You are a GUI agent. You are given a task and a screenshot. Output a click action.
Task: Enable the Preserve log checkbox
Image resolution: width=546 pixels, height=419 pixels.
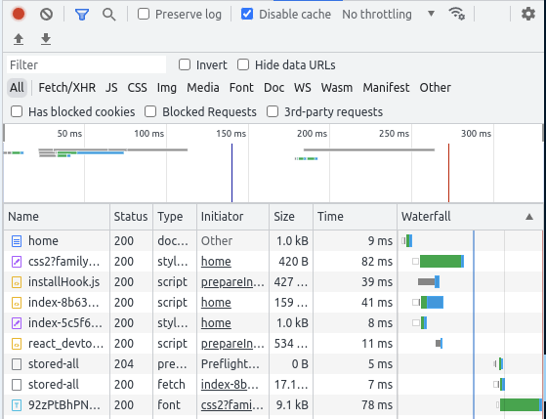click(x=144, y=15)
